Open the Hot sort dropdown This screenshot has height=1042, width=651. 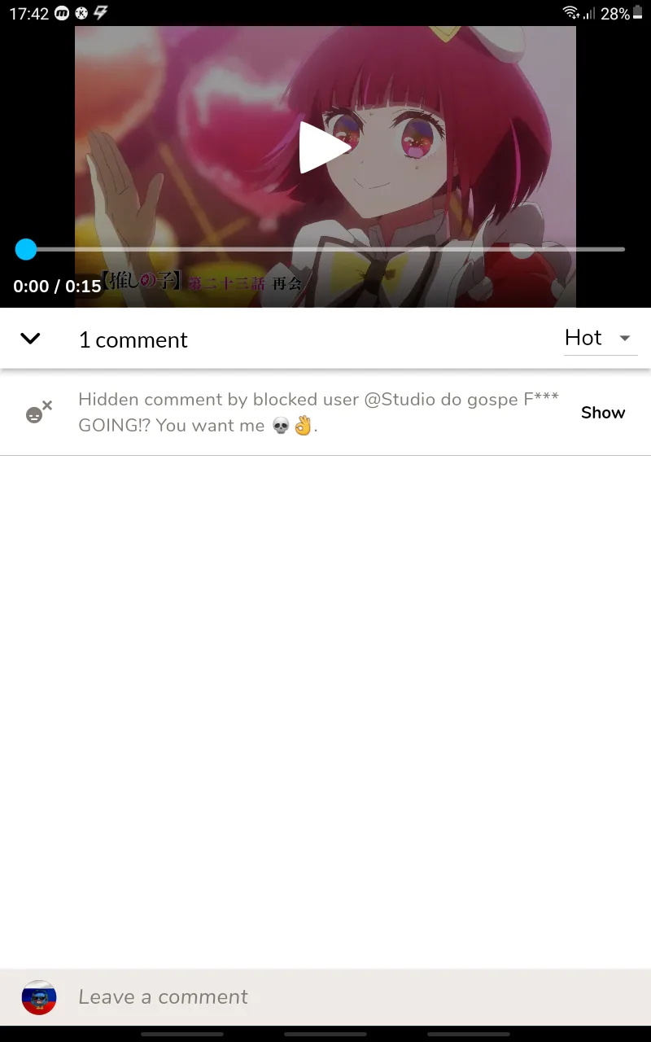pos(601,338)
